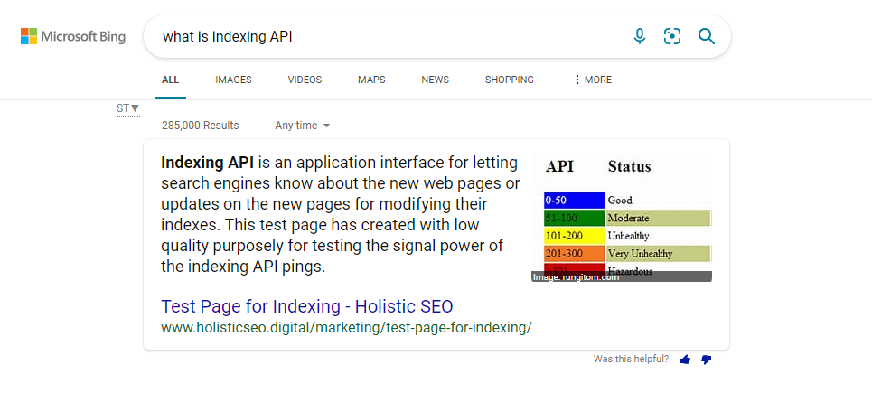Click Image: rungitom.com source caption
The image size is (872, 393).
(x=576, y=276)
